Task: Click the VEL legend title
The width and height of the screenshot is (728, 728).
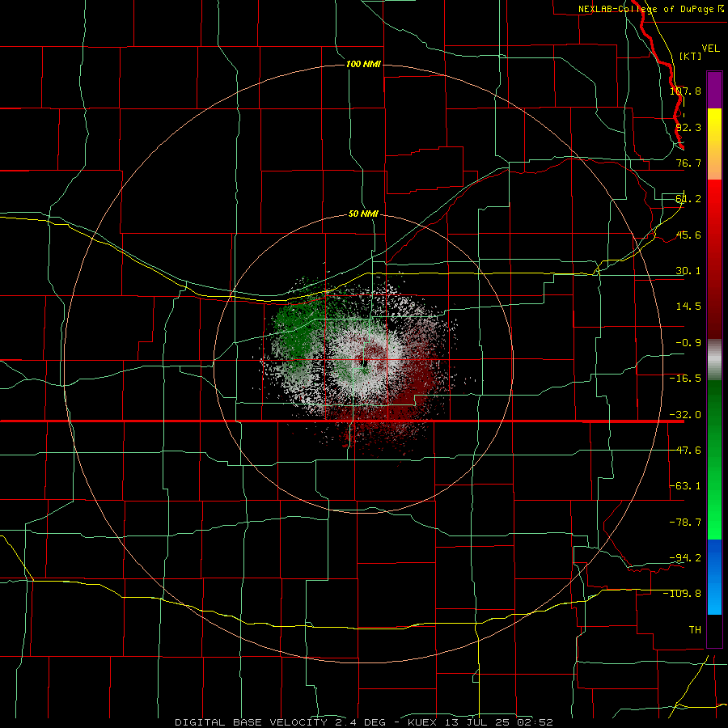Action: point(710,49)
